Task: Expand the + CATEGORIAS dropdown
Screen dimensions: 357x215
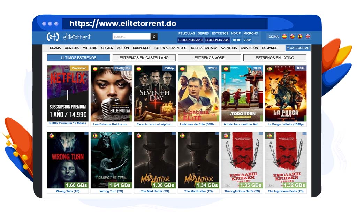Action: [298, 48]
